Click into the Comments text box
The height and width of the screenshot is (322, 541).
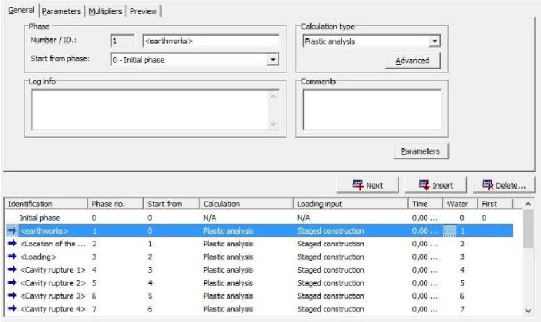point(372,109)
